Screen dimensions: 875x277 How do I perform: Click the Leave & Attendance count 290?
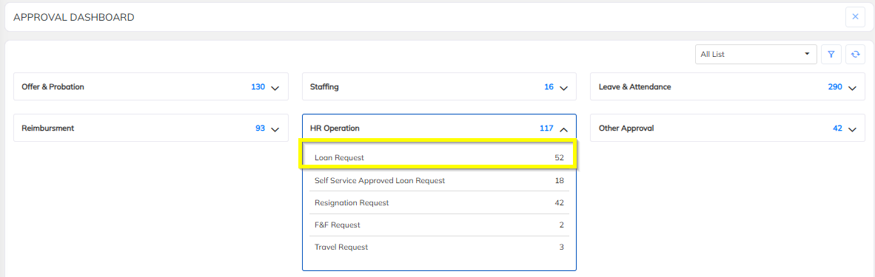835,87
